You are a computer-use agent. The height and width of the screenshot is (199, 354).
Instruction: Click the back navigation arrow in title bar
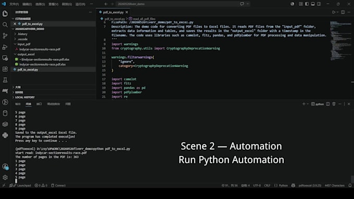[106, 4]
